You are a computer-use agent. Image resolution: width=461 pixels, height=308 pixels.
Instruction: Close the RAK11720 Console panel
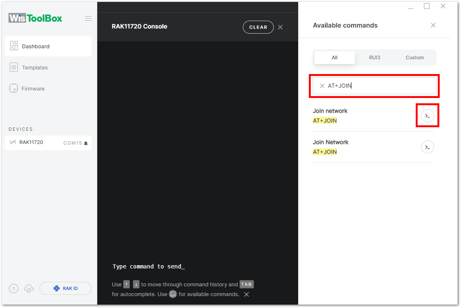coord(280,27)
